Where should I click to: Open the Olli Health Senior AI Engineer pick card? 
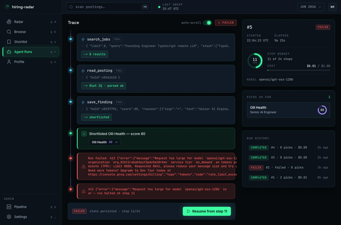click(x=289, y=110)
